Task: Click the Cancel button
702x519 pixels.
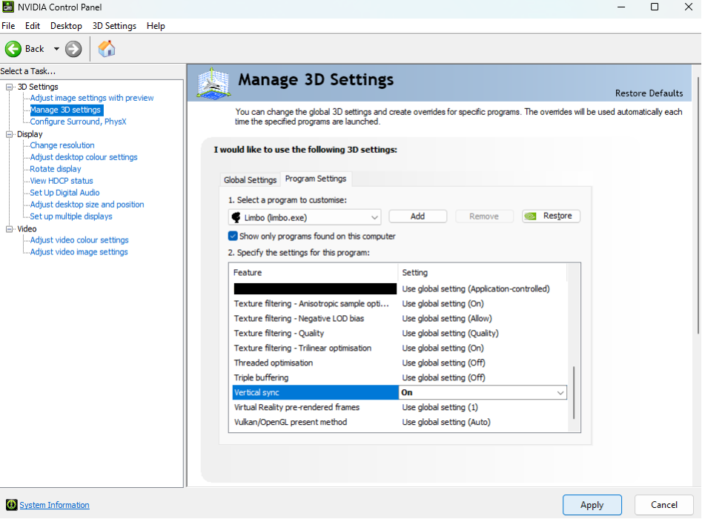Action: pos(664,505)
